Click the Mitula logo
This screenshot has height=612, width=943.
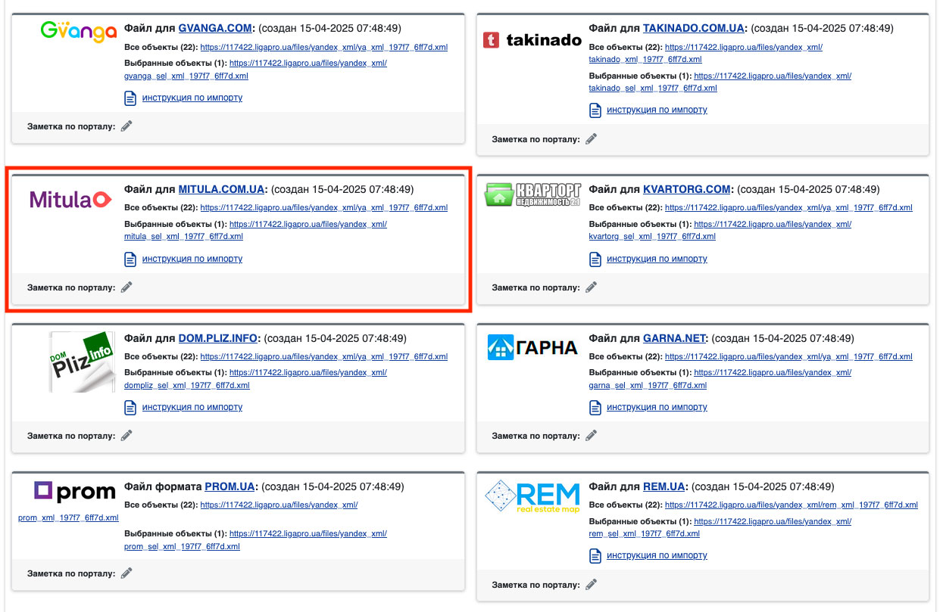click(x=70, y=199)
